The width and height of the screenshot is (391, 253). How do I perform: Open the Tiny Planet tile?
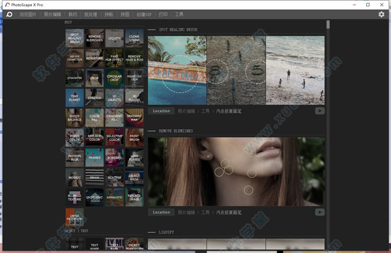(74, 98)
